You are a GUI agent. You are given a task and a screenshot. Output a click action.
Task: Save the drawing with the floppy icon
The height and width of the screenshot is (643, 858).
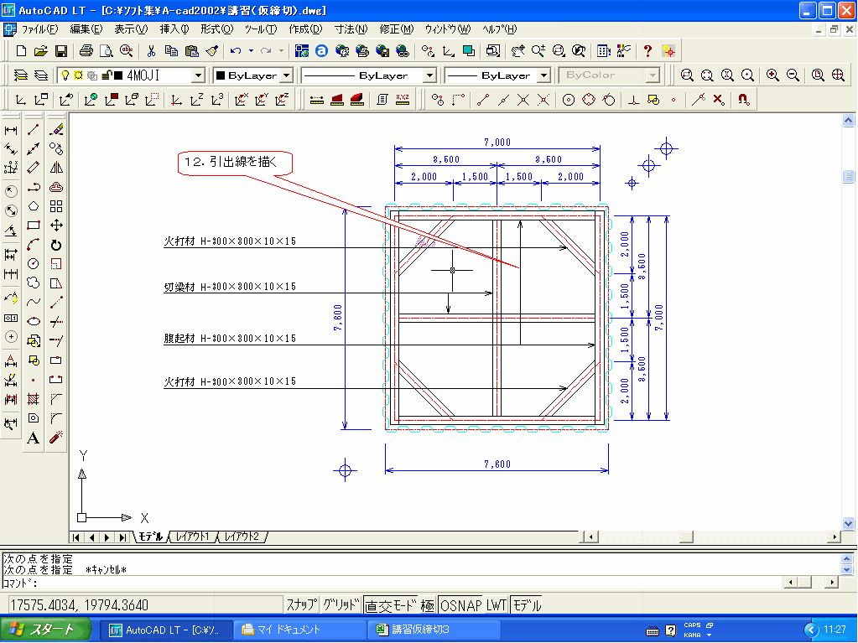click(x=60, y=51)
